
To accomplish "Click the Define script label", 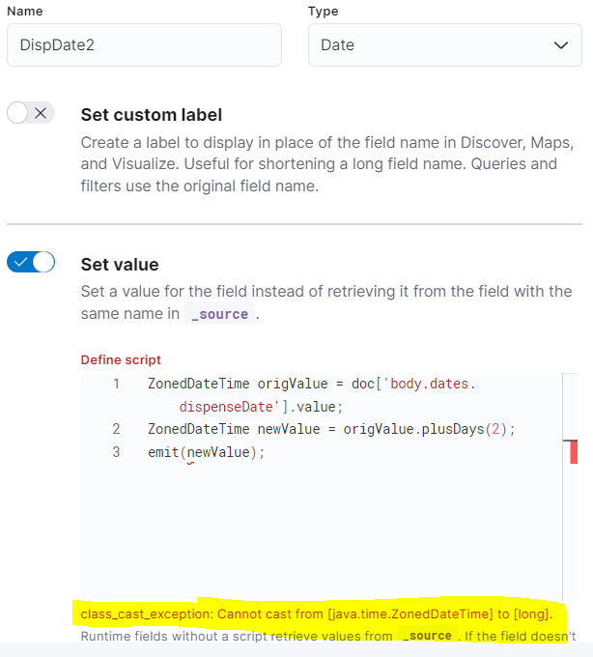I will (121, 359).
